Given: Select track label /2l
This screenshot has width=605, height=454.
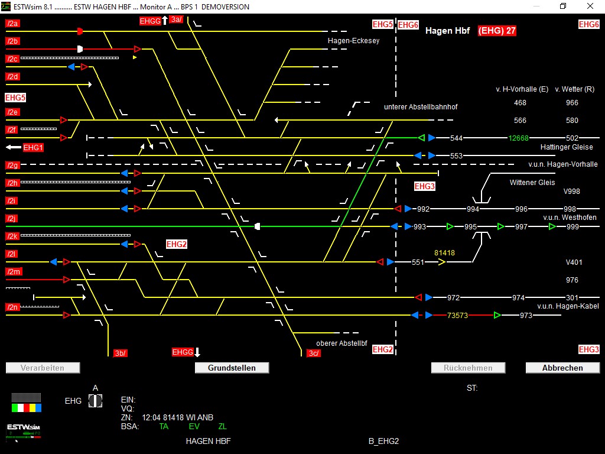Looking at the screenshot, I should coord(12,254).
